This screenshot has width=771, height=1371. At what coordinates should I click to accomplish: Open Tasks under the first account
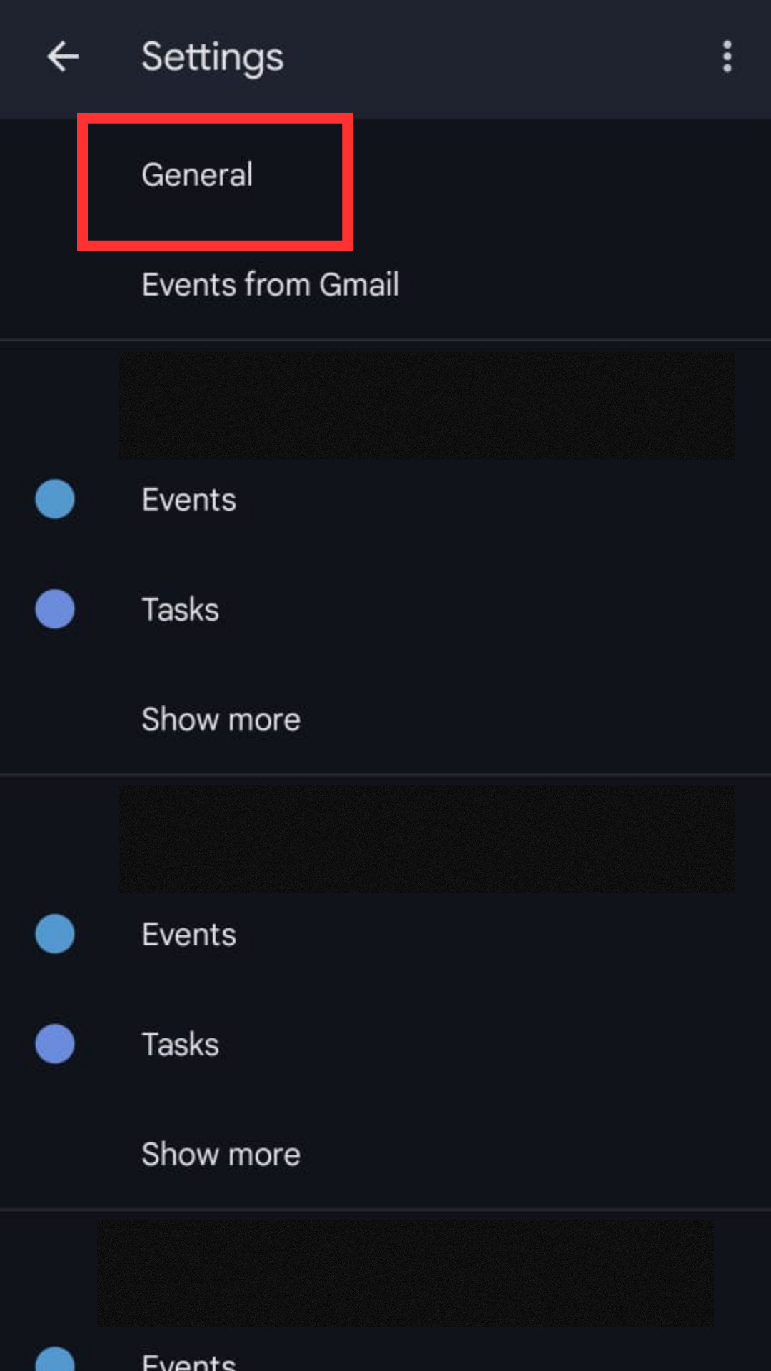click(181, 610)
